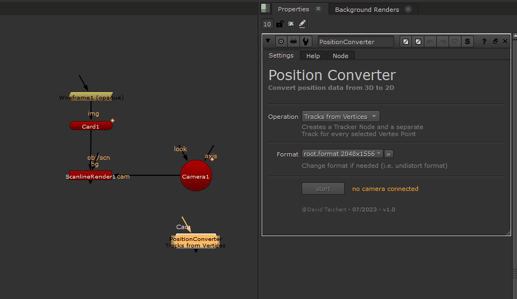Open the Operation dropdown menu
Viewport: 517px width, 299px height.
tap(340, 117)
